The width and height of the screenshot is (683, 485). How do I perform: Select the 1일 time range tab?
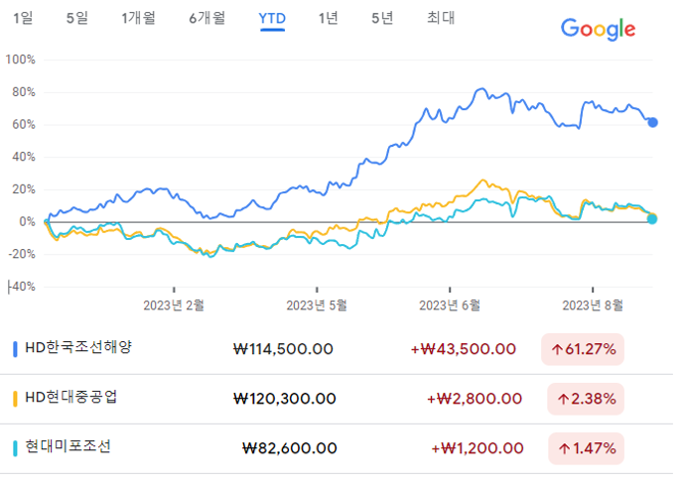[23, 18]
